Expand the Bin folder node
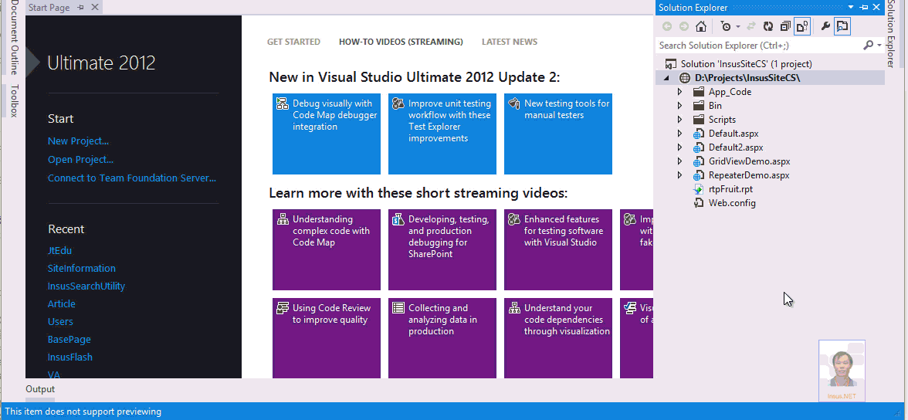The height and width of the screenshot is (420, 908). (679, 106)
